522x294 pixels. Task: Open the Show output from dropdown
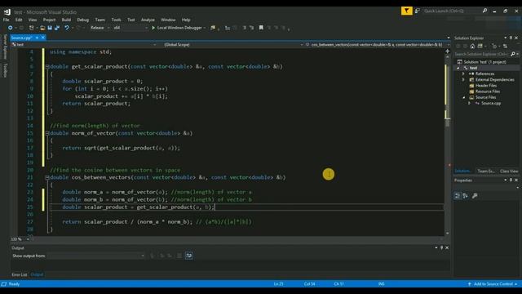point(95,256)
